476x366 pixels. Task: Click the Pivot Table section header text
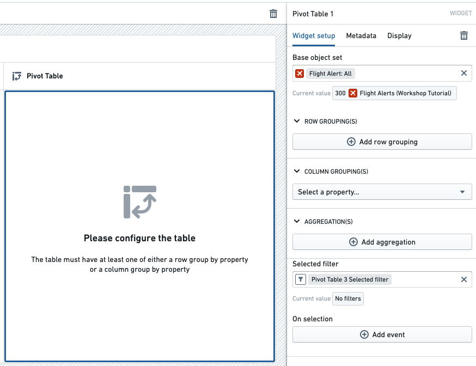click(x=45, y=76)
